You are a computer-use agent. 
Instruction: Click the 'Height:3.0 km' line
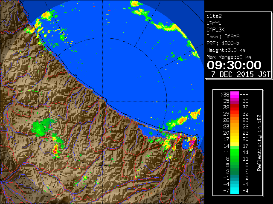tap(226, 50)
